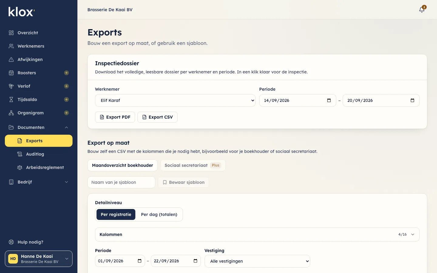Focus the Naam van je sjabloon field

[121, 182]
